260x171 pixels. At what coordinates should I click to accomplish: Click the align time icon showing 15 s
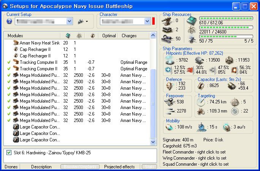click(x=201, y=127)
